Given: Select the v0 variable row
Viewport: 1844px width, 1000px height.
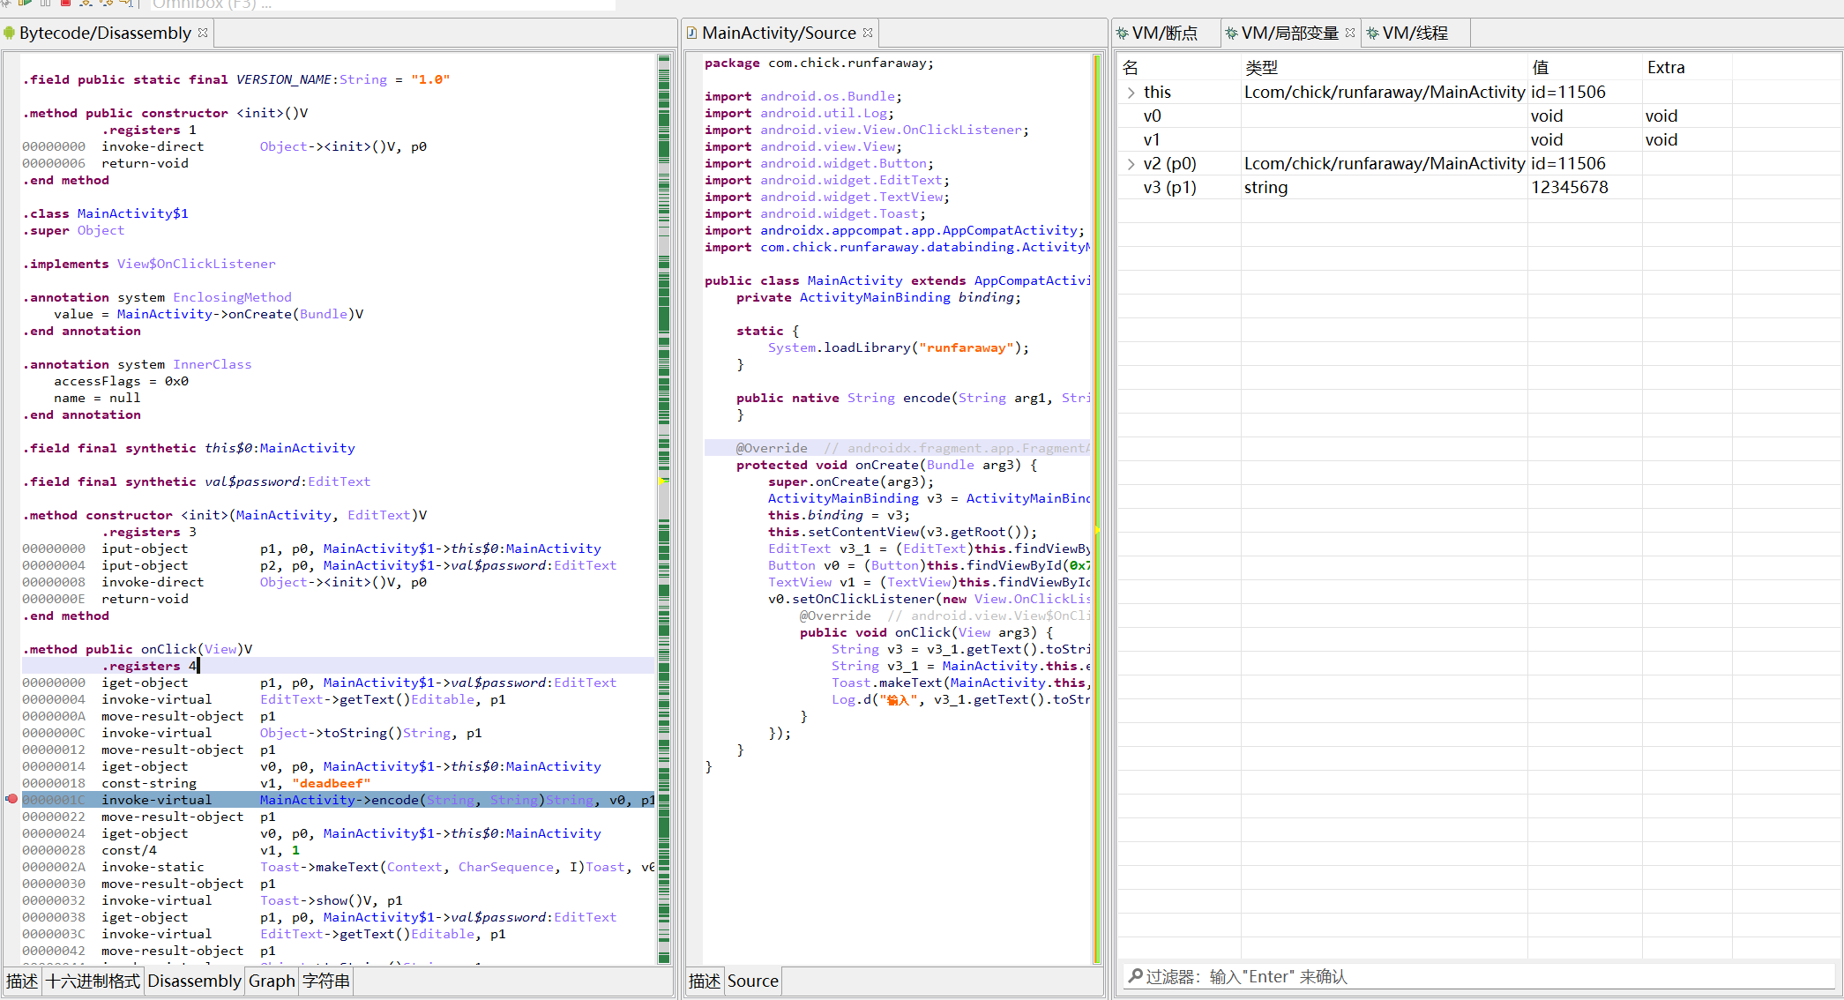Looking at the screenshot, I should coord(1478,116).
